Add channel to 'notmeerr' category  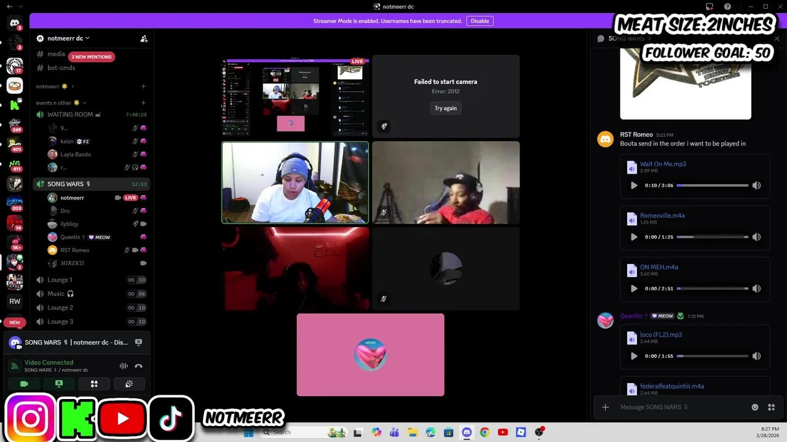(x=143, y=87)
